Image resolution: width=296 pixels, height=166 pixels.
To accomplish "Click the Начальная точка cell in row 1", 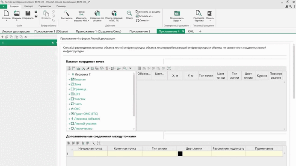I will (x=90, y=154).
